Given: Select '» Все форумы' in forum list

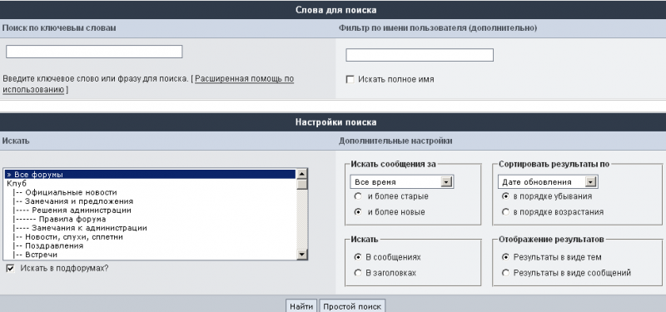Looking at the screenshot, I should click(150, 175).
